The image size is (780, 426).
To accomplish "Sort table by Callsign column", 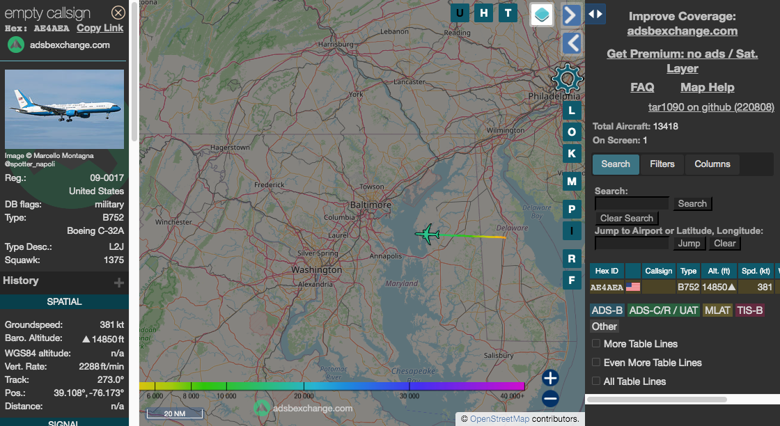I will [659, 271].
